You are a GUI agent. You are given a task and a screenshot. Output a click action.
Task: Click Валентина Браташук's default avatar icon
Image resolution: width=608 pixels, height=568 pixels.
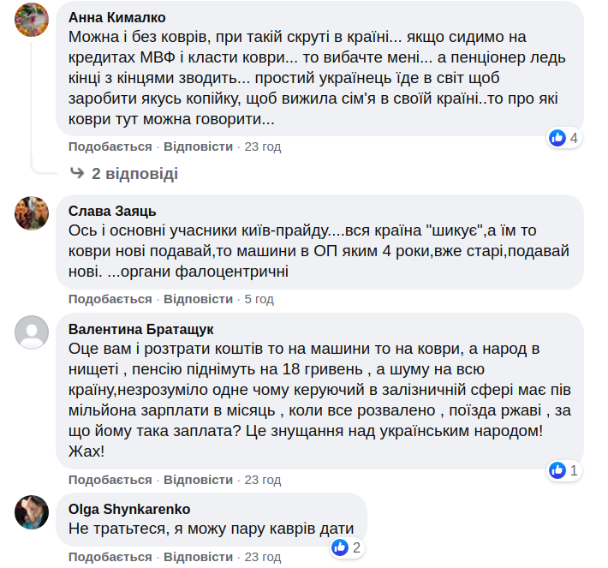[32, 332]
